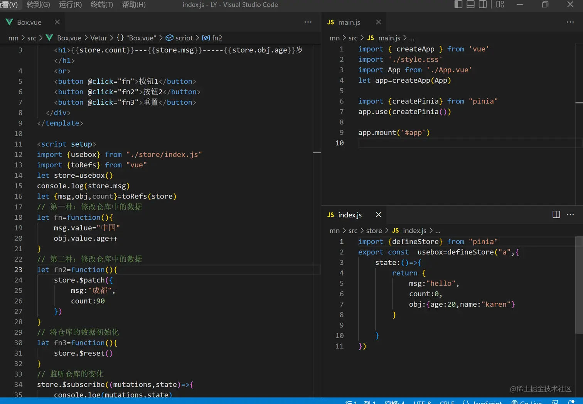Image resolution: width=583 pixels, height=404 pixels.
Task: Open more actions menu for index.js editor group
Action: click(570, 215)
